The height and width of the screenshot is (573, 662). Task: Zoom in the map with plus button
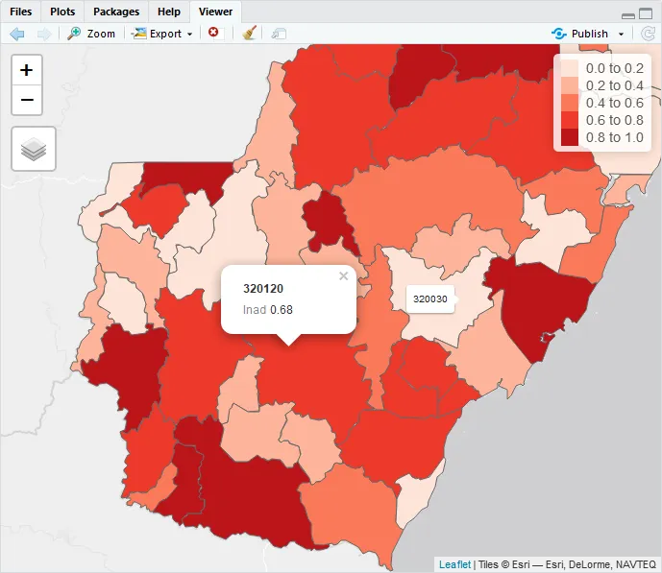tap(27, 70)
